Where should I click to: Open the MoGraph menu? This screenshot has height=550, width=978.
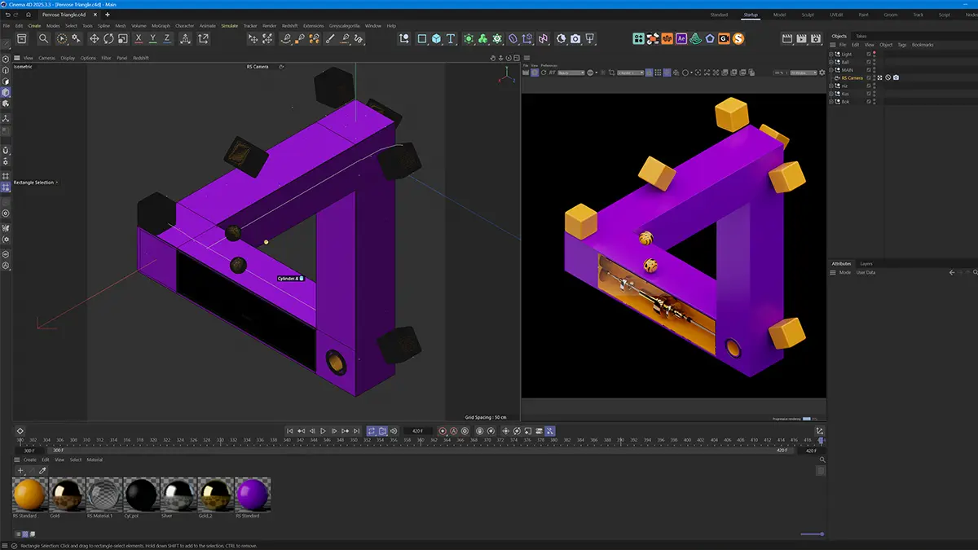click(161, 25)
